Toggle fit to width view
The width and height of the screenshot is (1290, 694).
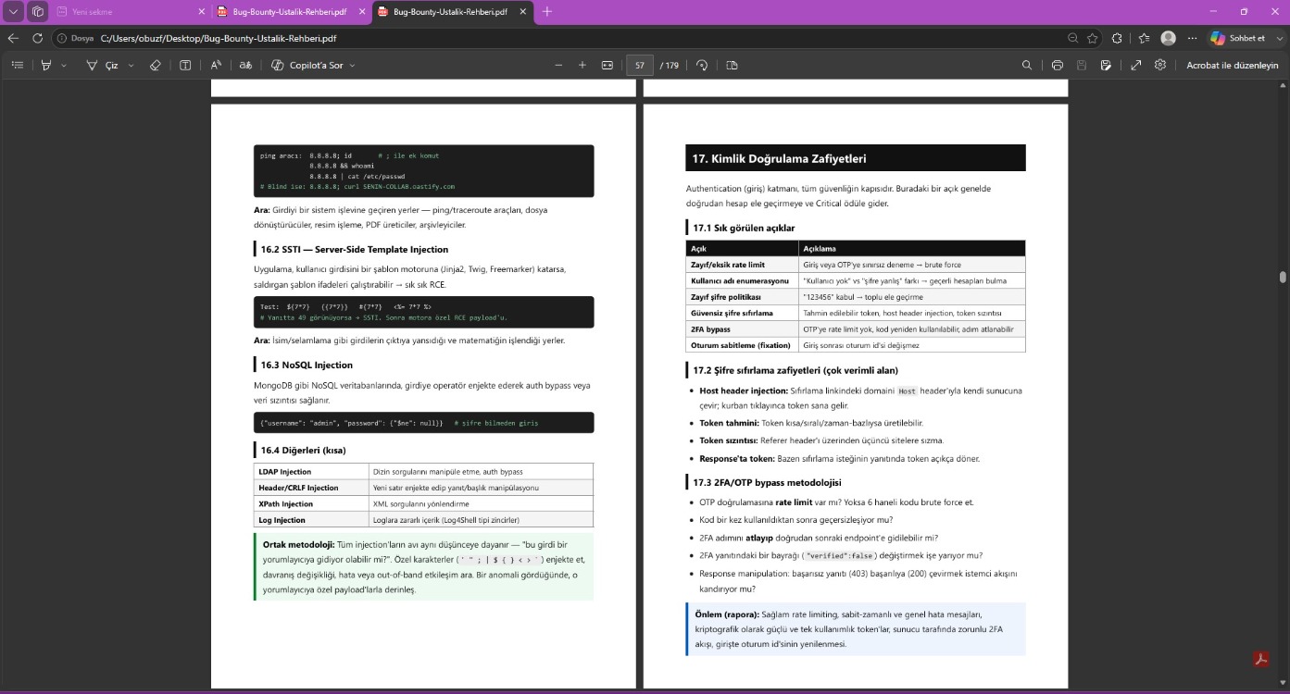click(607, 65)
